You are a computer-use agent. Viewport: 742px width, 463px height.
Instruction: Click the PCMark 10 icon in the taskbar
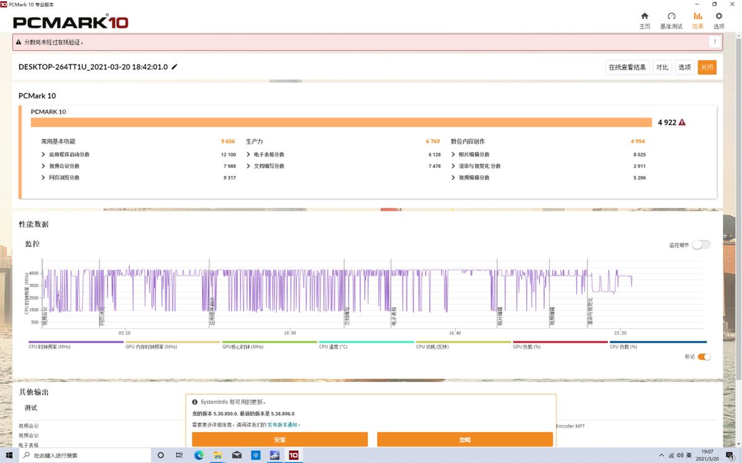(294, 455)
